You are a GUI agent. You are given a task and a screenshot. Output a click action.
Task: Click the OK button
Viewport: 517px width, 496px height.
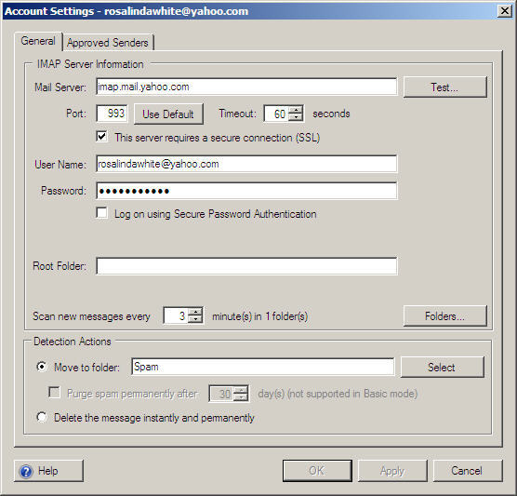[x=317, y=471]
